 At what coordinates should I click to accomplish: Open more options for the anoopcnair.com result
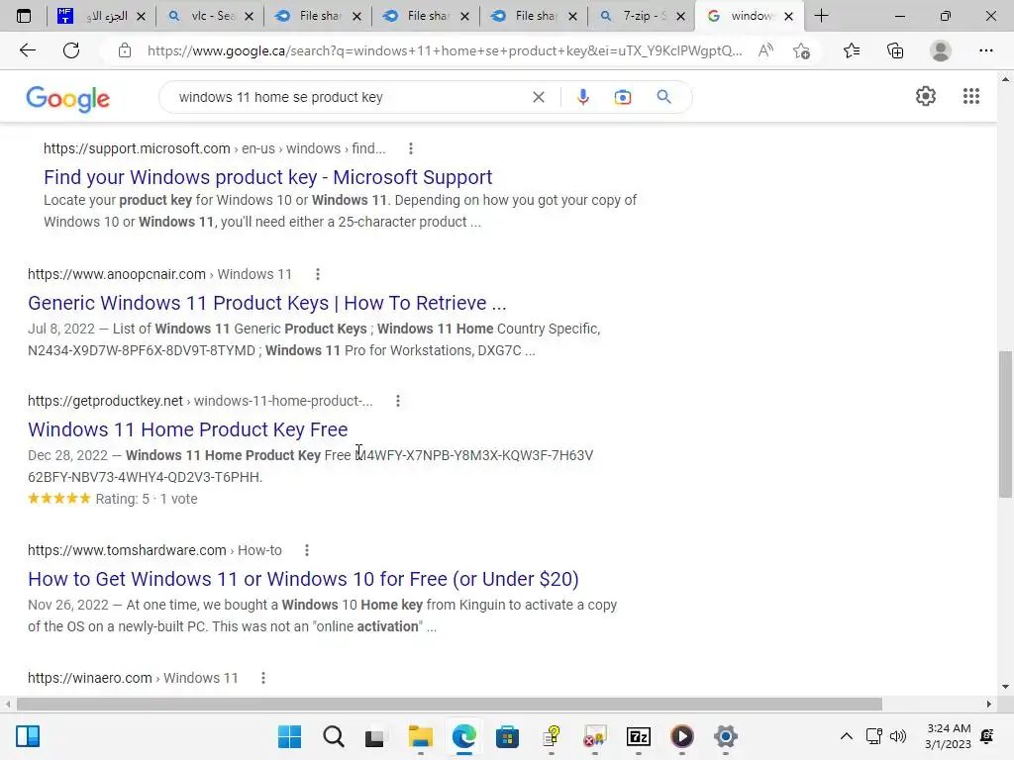click(x=318, y=274)
